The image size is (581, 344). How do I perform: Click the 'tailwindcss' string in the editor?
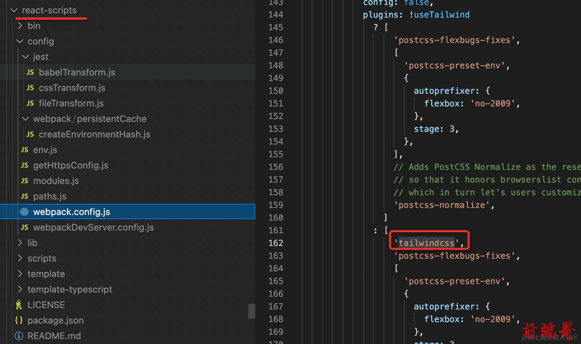[426, 243]
